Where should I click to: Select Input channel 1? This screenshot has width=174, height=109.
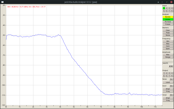tap(164, 8)
